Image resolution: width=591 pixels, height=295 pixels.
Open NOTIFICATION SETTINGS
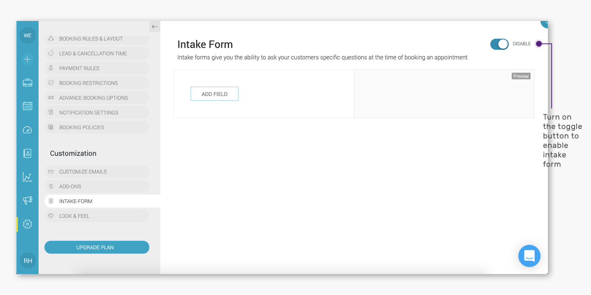pyautogui.click(x=97, y=112)
